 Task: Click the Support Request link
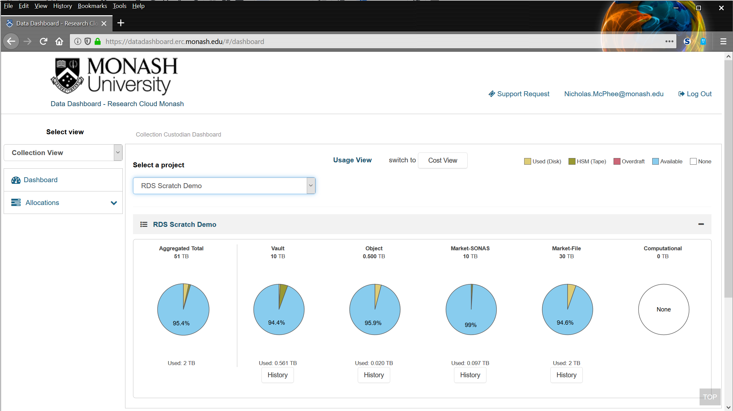(x=519, y=94)
